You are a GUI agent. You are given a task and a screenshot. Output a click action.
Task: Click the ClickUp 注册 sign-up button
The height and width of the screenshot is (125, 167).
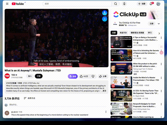click(x=151, y=24)
